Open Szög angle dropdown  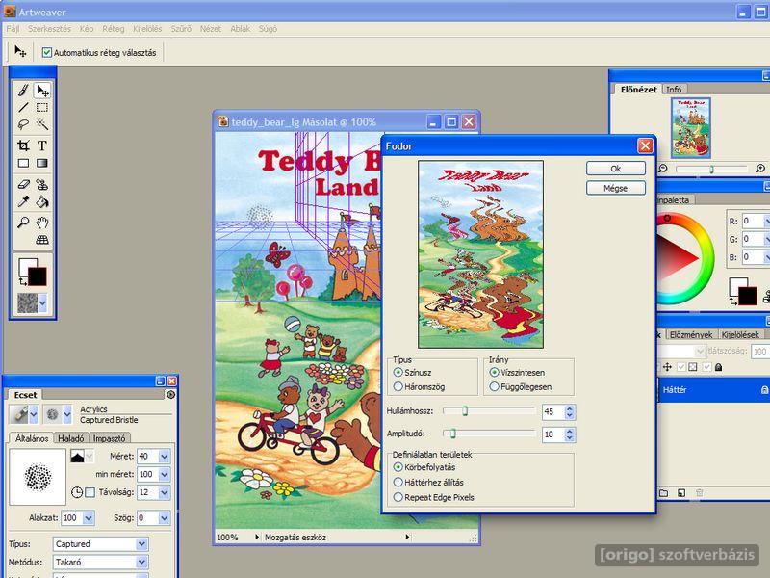165,517
